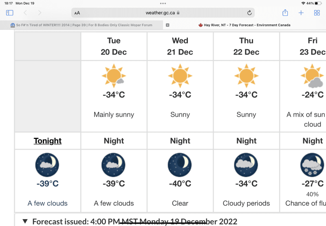Image resolution: width=326 pixels, height=226 pixels.
Task: Tap Wednesday night's clear moon icon
Action: pyautogui.click(x=180, y=165)
